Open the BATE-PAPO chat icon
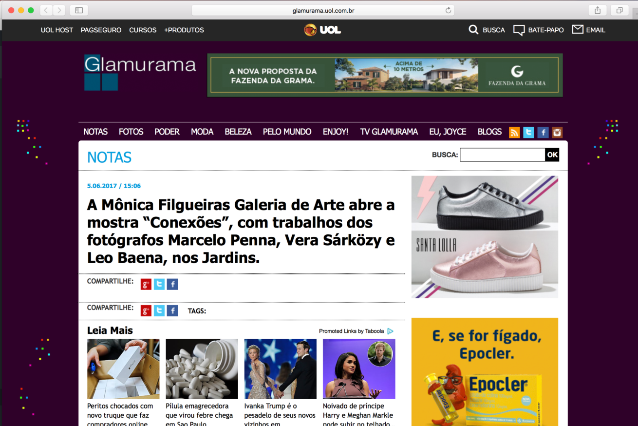This screenshot has width=638, height=426. coord(519,30)
